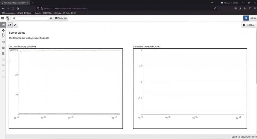Open Hunt Manager crosshair icon
This screenshot has height=139, width=257.
tap(3, 30)
